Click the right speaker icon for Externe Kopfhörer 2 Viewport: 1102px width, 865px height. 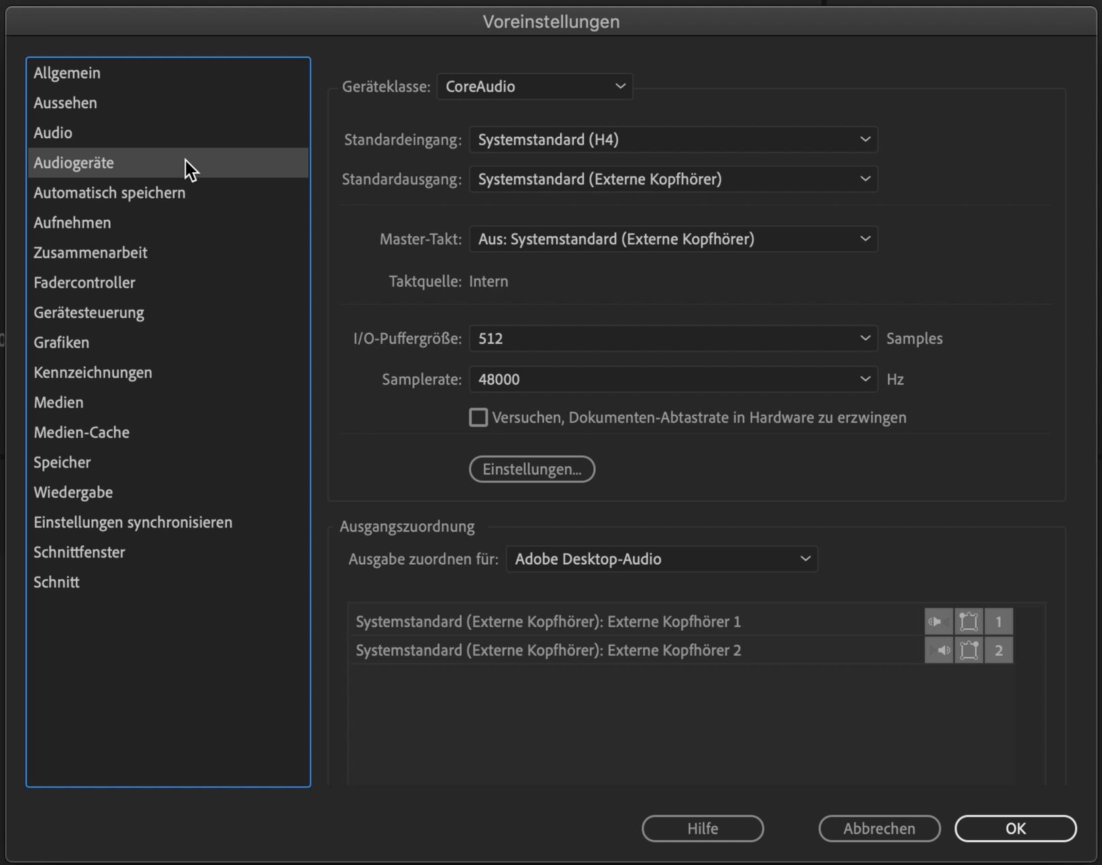(939, 651)
